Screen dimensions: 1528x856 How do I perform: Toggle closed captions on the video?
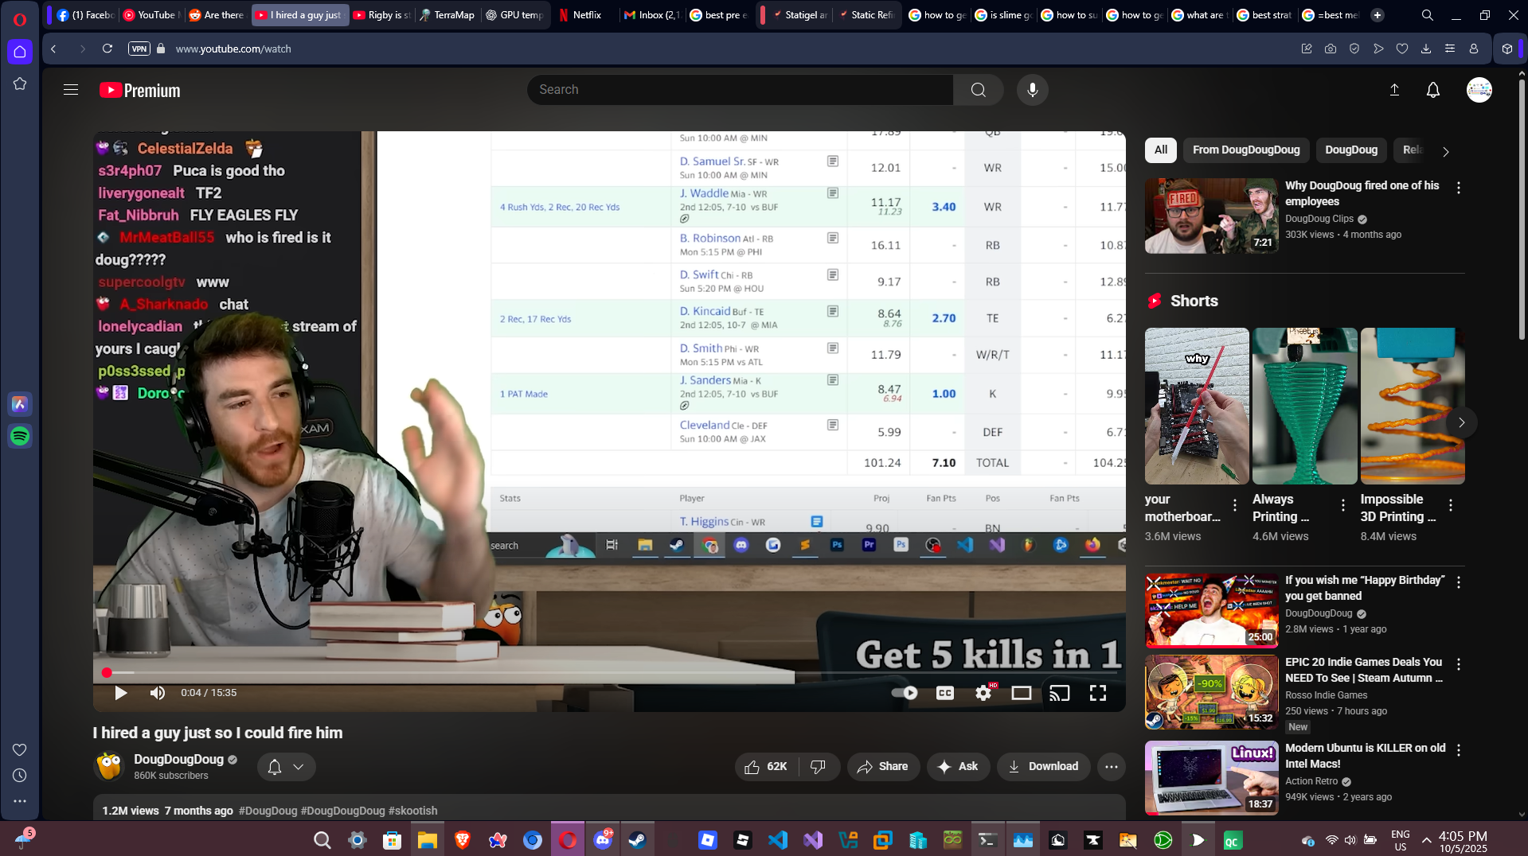click(945, 693)
